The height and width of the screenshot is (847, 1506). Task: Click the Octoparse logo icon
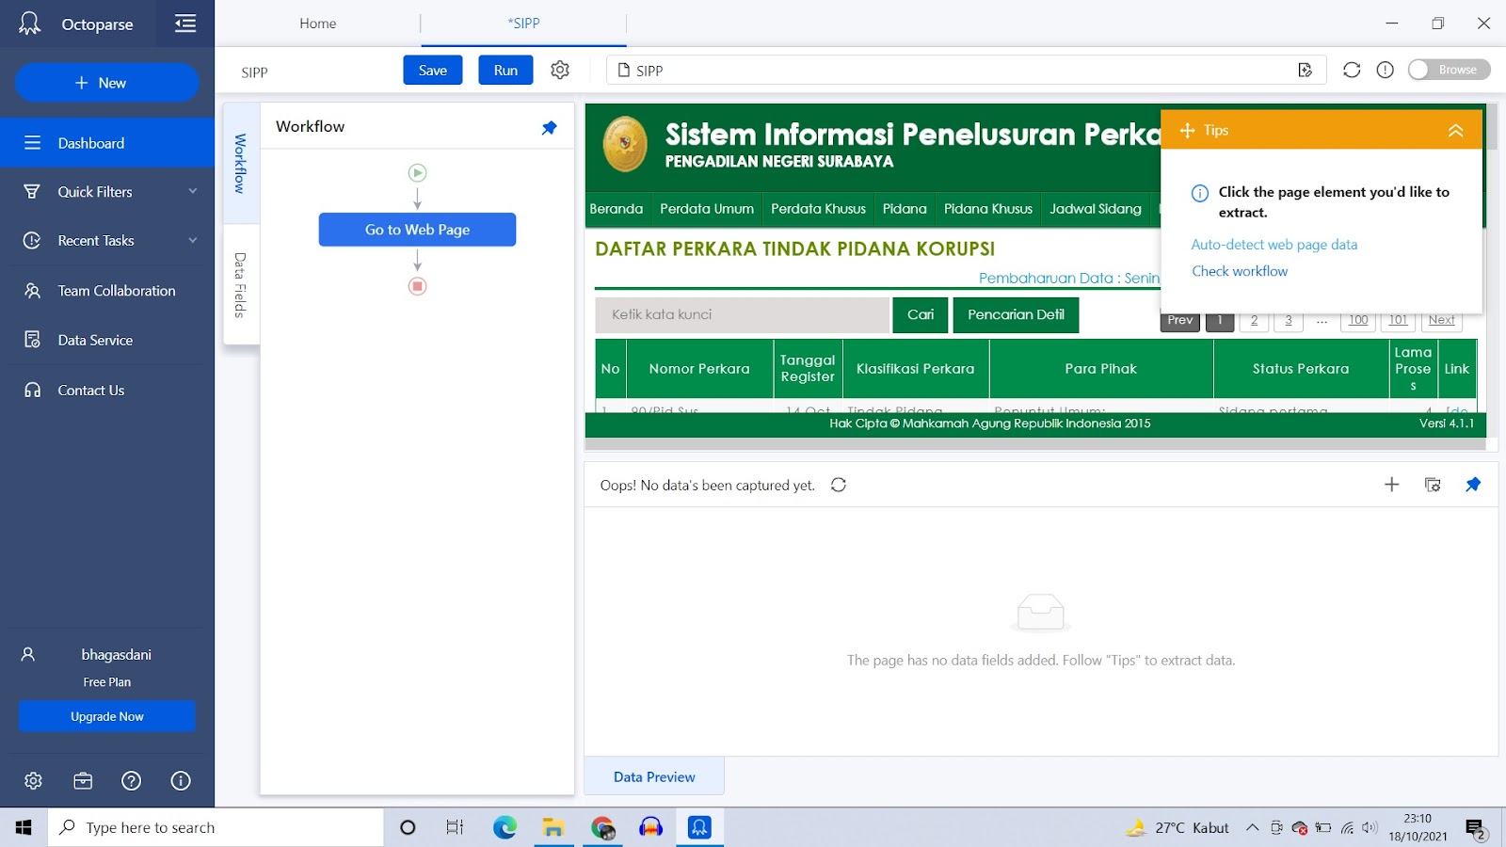[x=30, y=24]
